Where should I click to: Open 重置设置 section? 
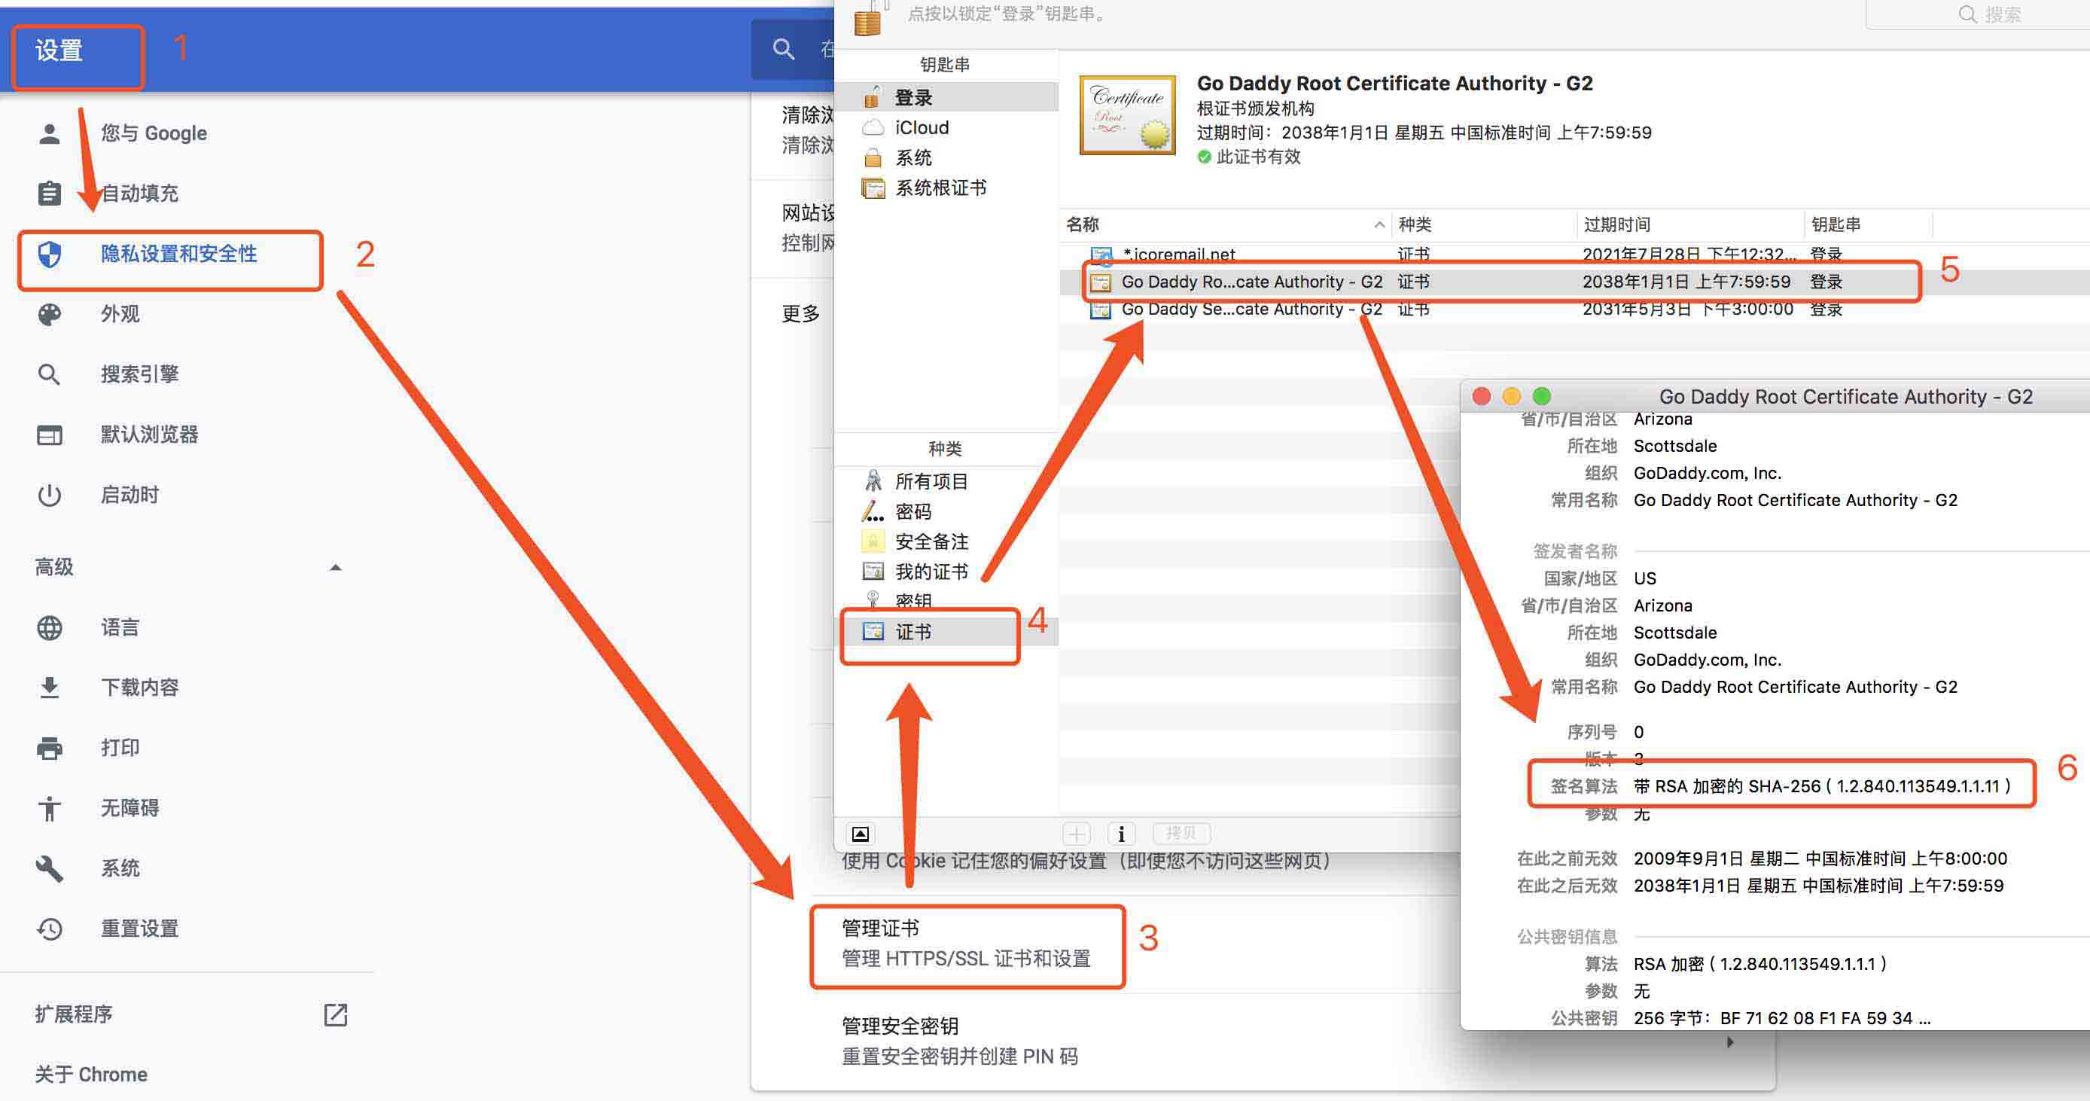point(139,929)
